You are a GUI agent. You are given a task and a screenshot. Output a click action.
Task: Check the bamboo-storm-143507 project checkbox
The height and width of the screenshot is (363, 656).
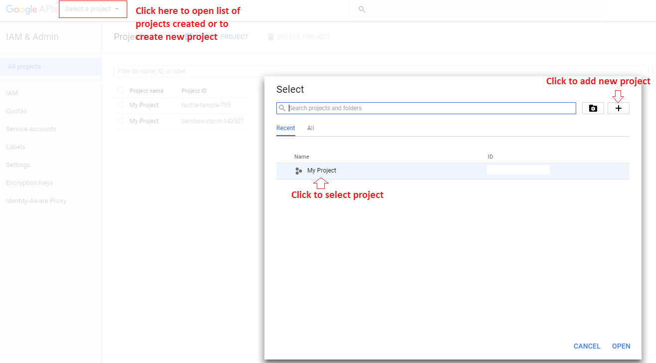[x=121, y=121]
